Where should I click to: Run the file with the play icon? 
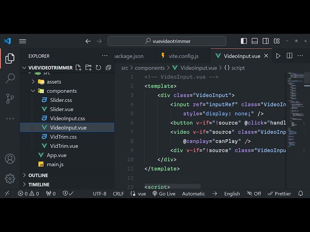[x=278, y=56]
